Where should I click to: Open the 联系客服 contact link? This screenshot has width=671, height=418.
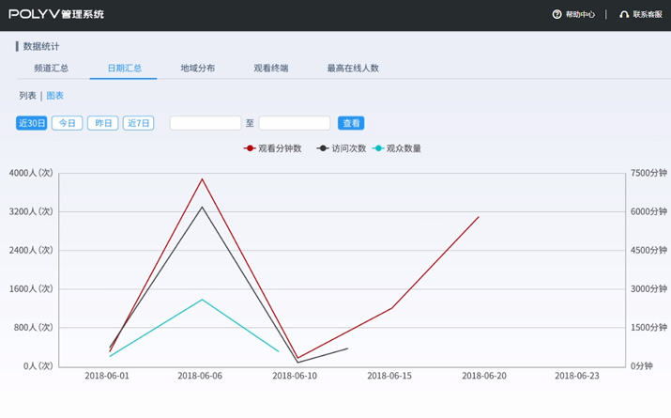point(648,15)
